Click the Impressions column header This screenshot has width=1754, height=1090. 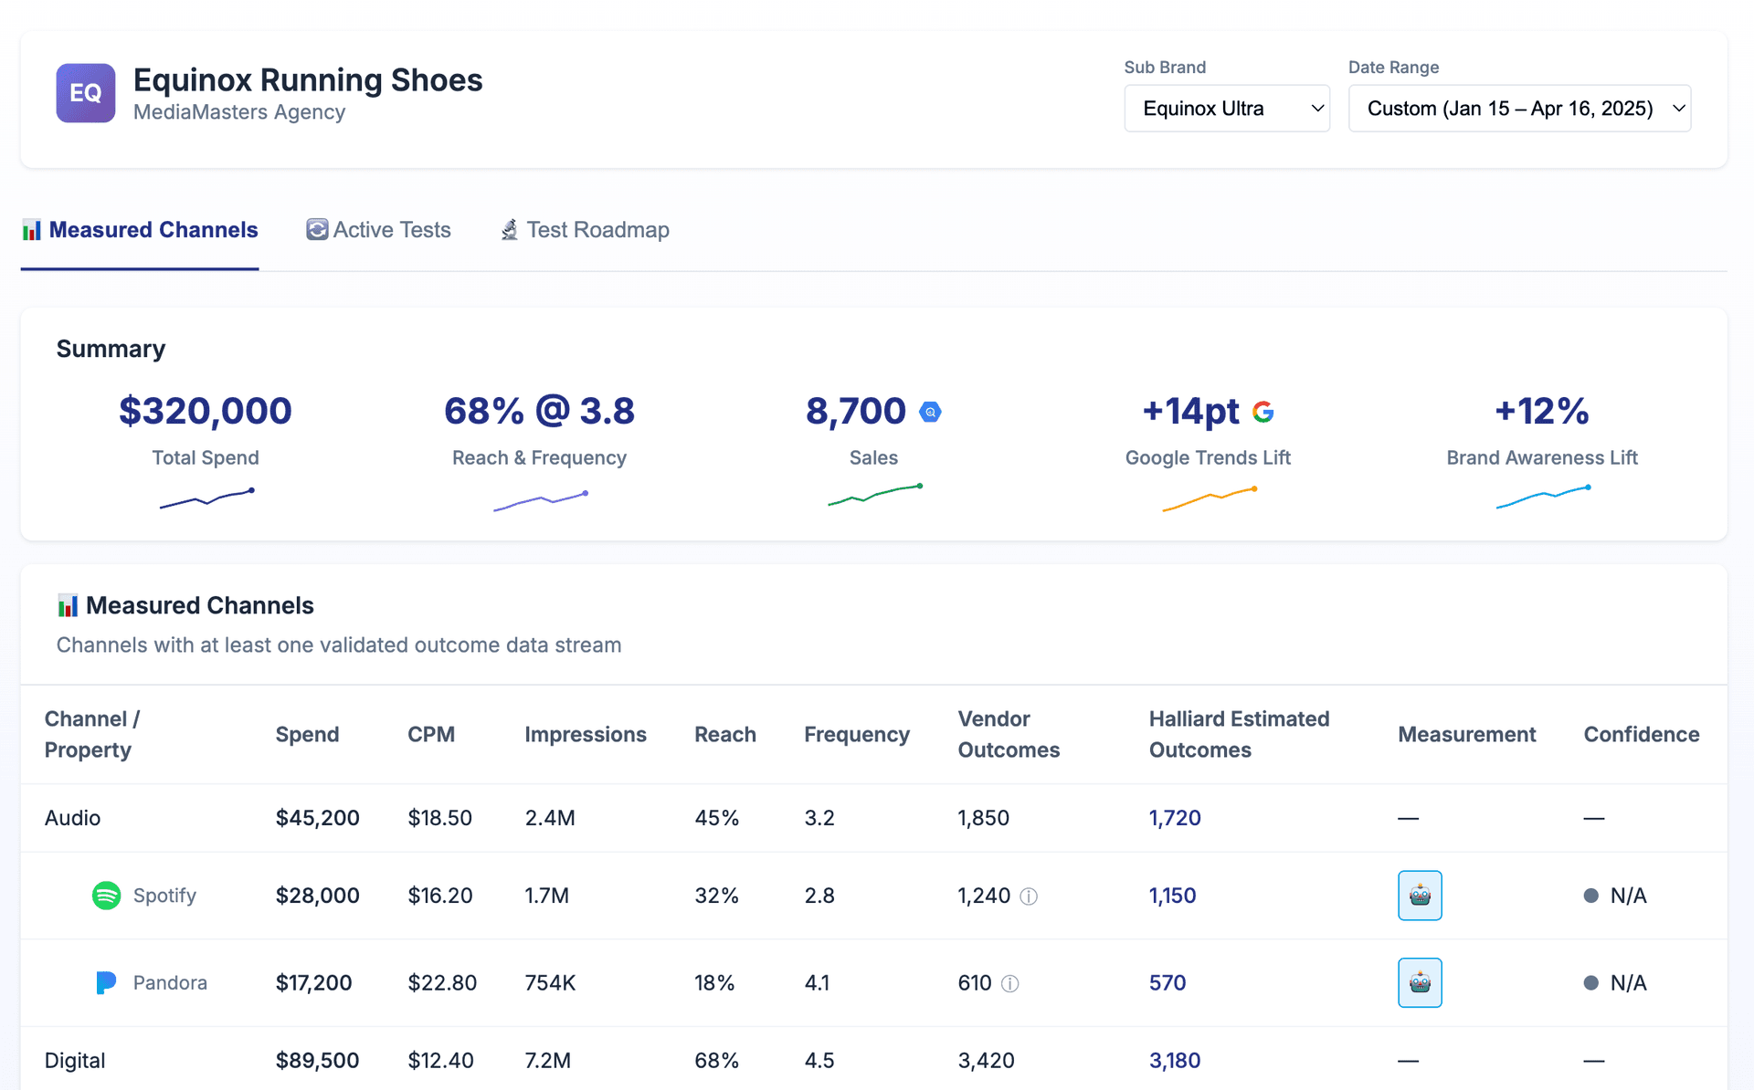tap(586, 735)
